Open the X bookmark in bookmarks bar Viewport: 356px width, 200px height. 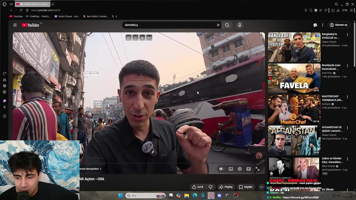tap(114, 16)
